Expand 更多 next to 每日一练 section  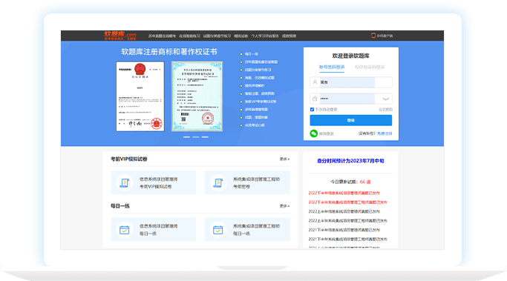[x=284, y=205]
